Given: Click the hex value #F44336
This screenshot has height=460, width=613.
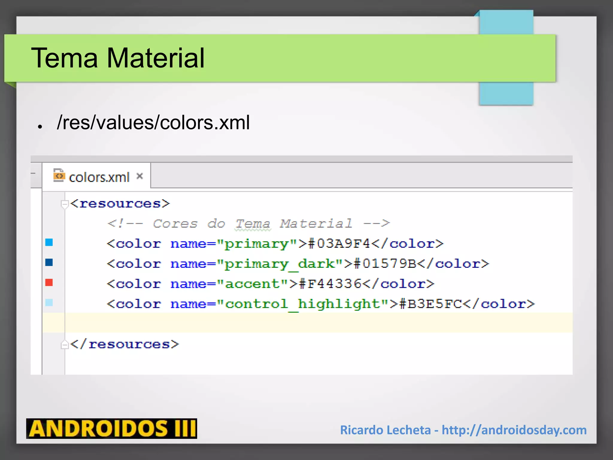Looking at the screenshot, I should click(330, 284).
